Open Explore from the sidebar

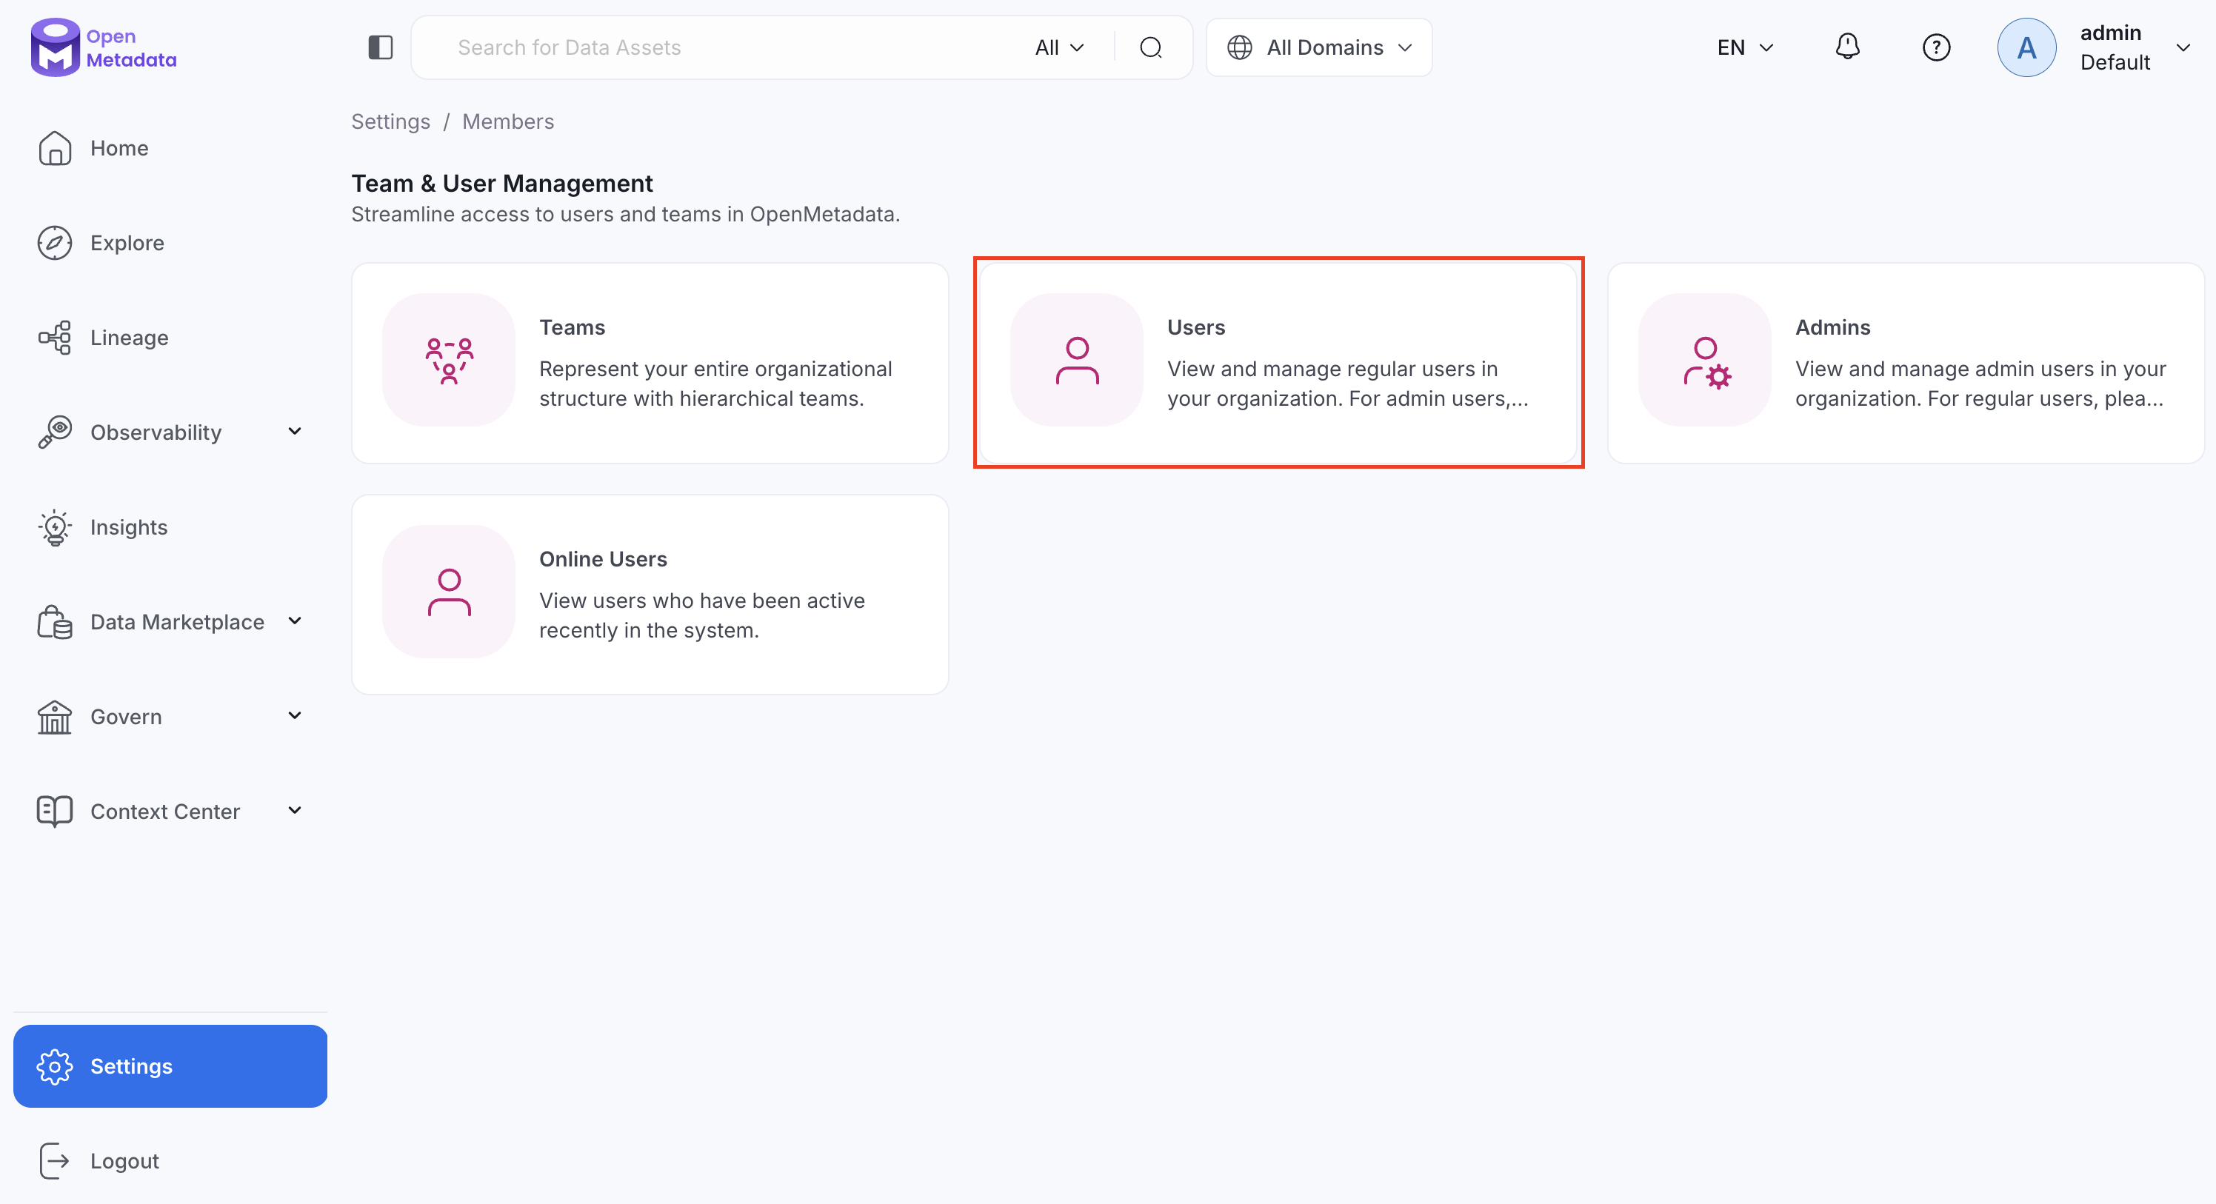170,243
